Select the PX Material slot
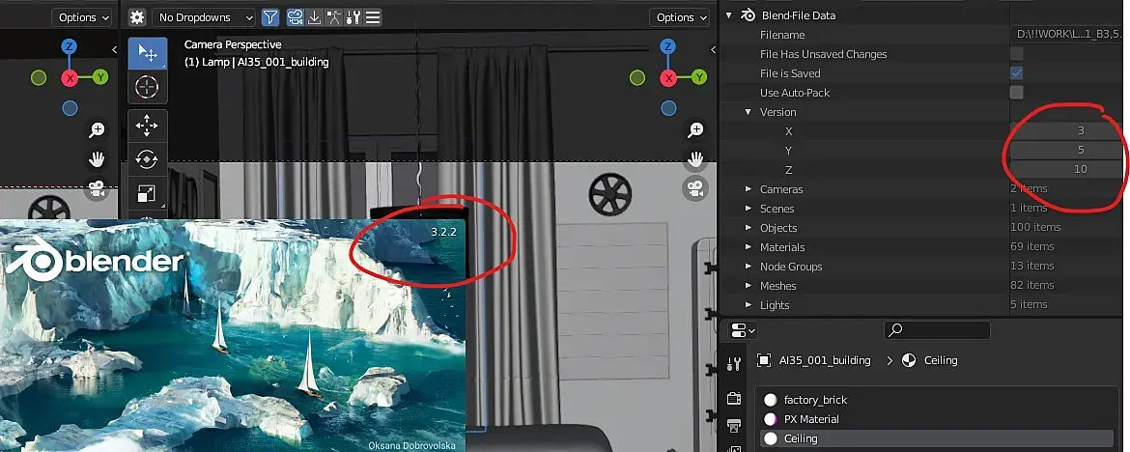The height and width of the screenshot is (452, 1130). coord(935,419)
